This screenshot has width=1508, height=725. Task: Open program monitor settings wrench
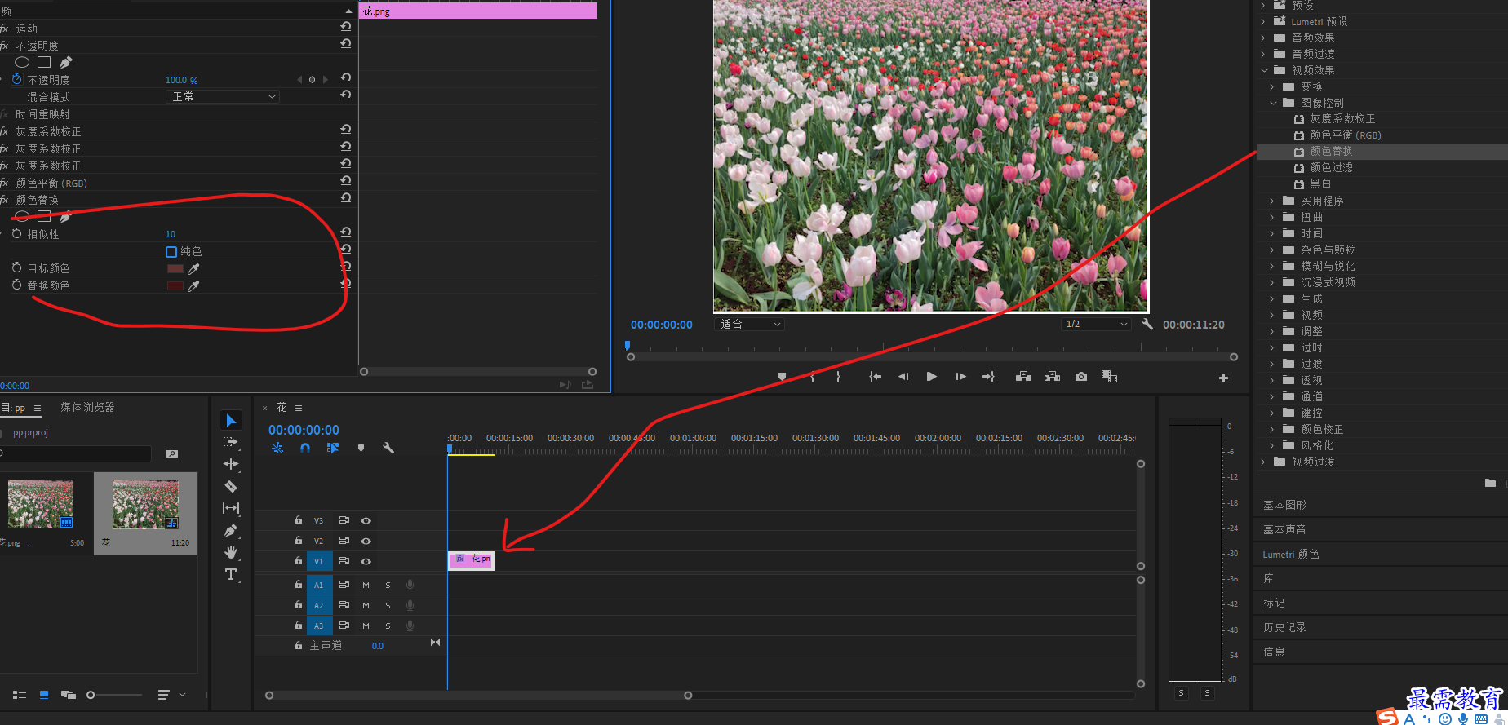1147,324
